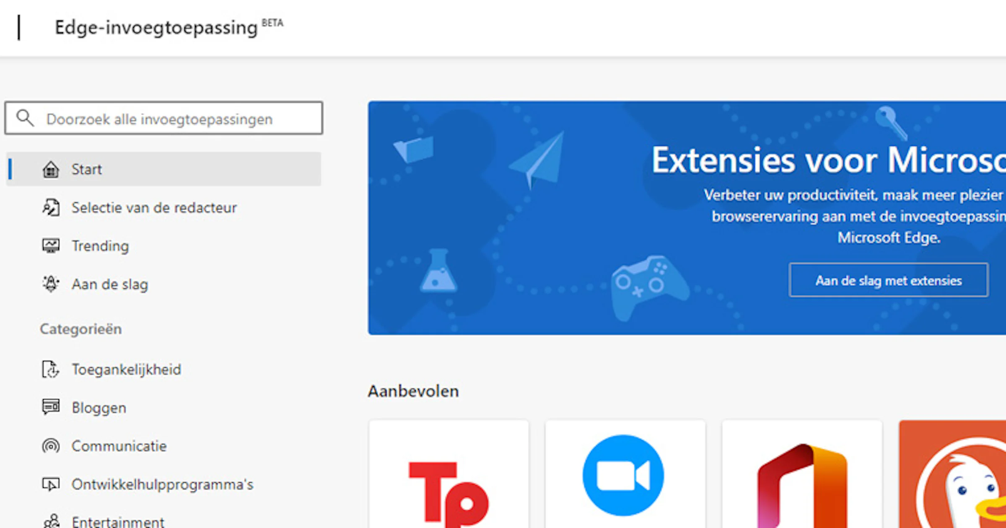This screenshot has width=1006, height=528.
Task: Click the Bloggen category icon
Action: point(51,407)
